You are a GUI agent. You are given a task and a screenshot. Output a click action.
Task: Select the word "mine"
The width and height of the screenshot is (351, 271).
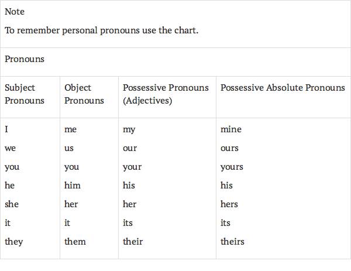pos(231,129)
